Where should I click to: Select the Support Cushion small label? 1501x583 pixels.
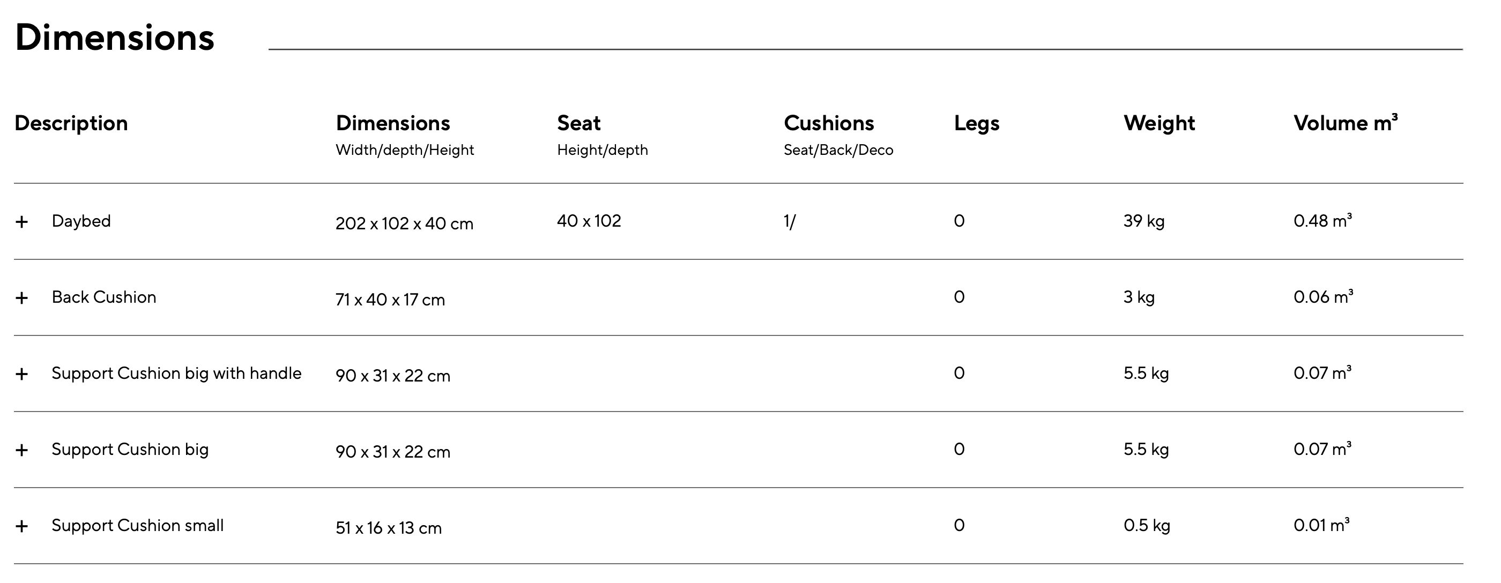[x=138, y=525]
